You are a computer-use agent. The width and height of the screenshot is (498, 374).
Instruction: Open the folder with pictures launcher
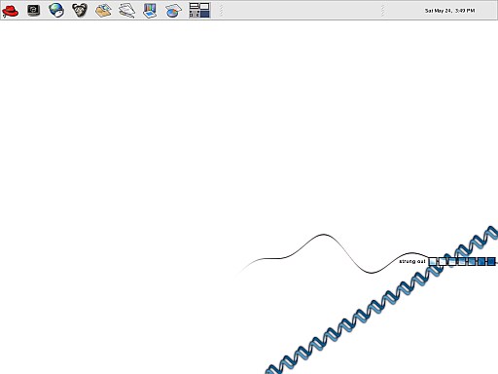tap(103, 10)
